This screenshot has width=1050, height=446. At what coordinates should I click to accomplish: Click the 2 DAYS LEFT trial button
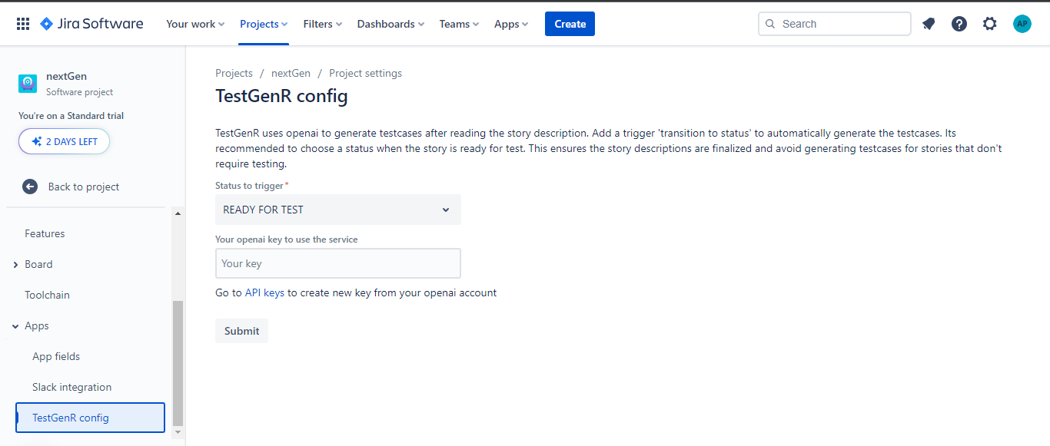click(x=64, y=141)
